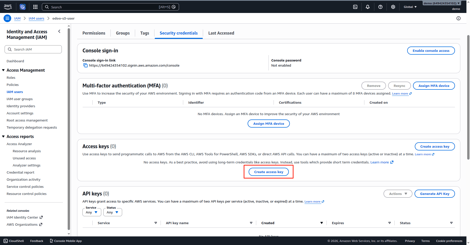The image size is (470, 245).
Task: Switch to the Permissions tab
Action: coord(94,33)
